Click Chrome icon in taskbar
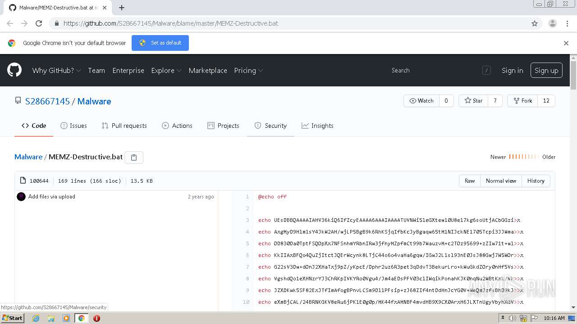Screen dimensions: 577x324 coord(81,318)
